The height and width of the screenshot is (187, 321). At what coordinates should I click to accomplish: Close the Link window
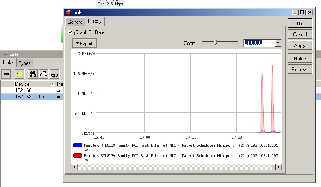coord(310,12)
